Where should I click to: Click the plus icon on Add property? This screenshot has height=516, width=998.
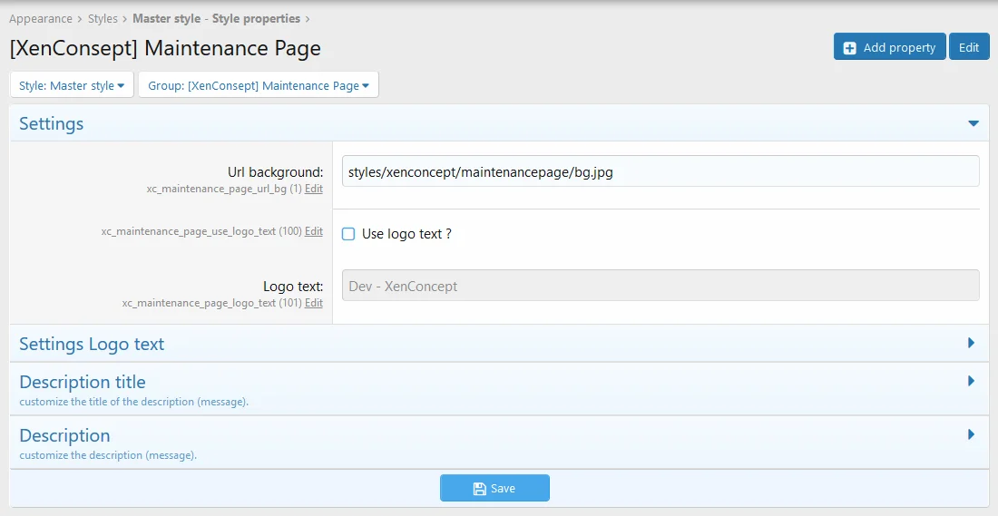click(x=850, y=48)
